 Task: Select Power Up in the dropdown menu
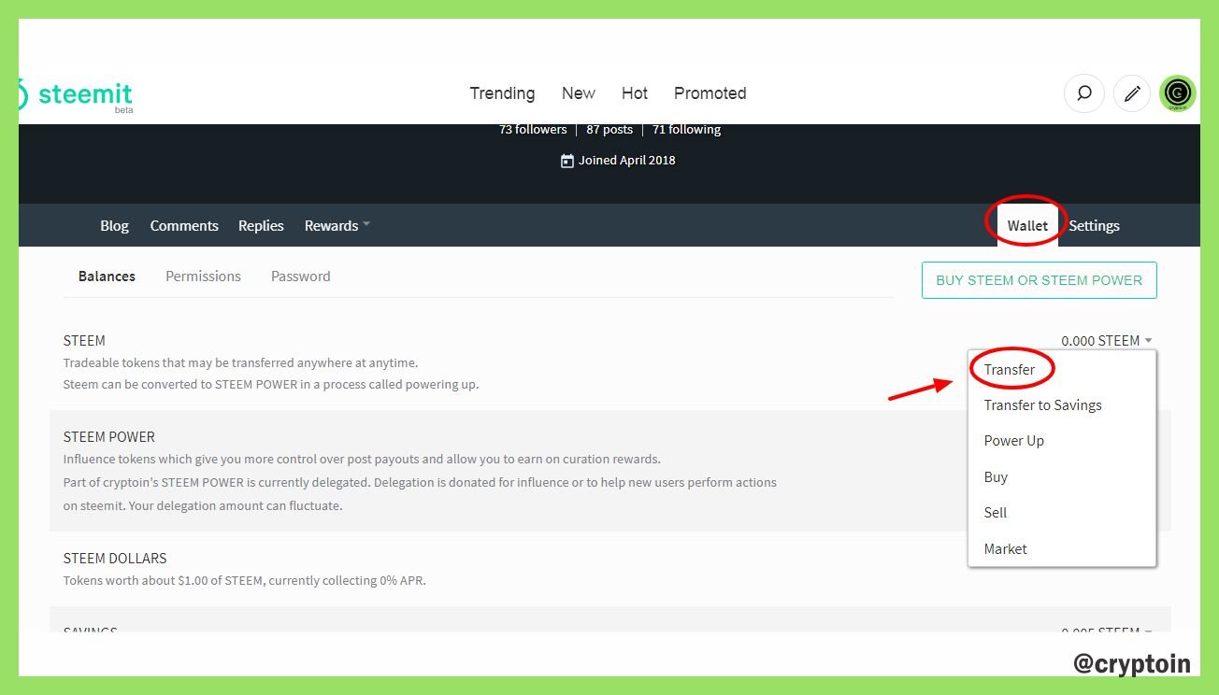pos(1013,440)
